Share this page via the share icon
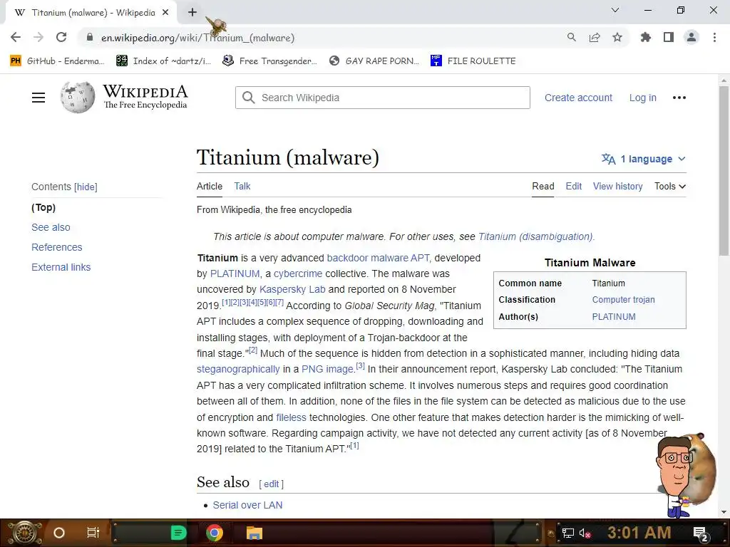The image size is (730, 547). coord(595,37)
